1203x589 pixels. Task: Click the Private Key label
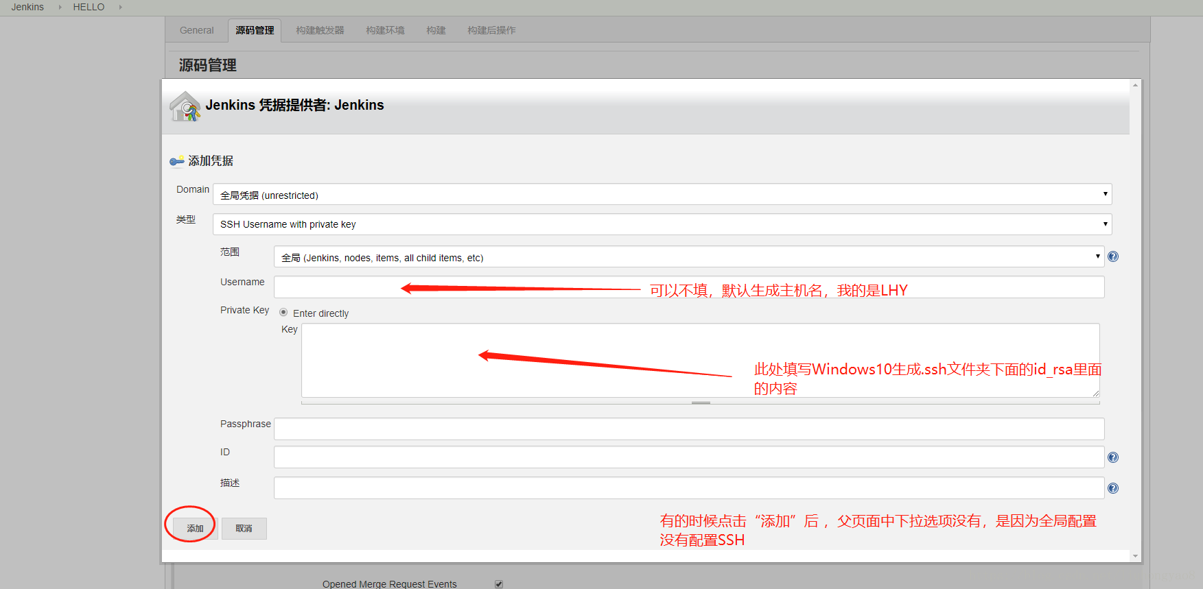(x=244, y=310)
